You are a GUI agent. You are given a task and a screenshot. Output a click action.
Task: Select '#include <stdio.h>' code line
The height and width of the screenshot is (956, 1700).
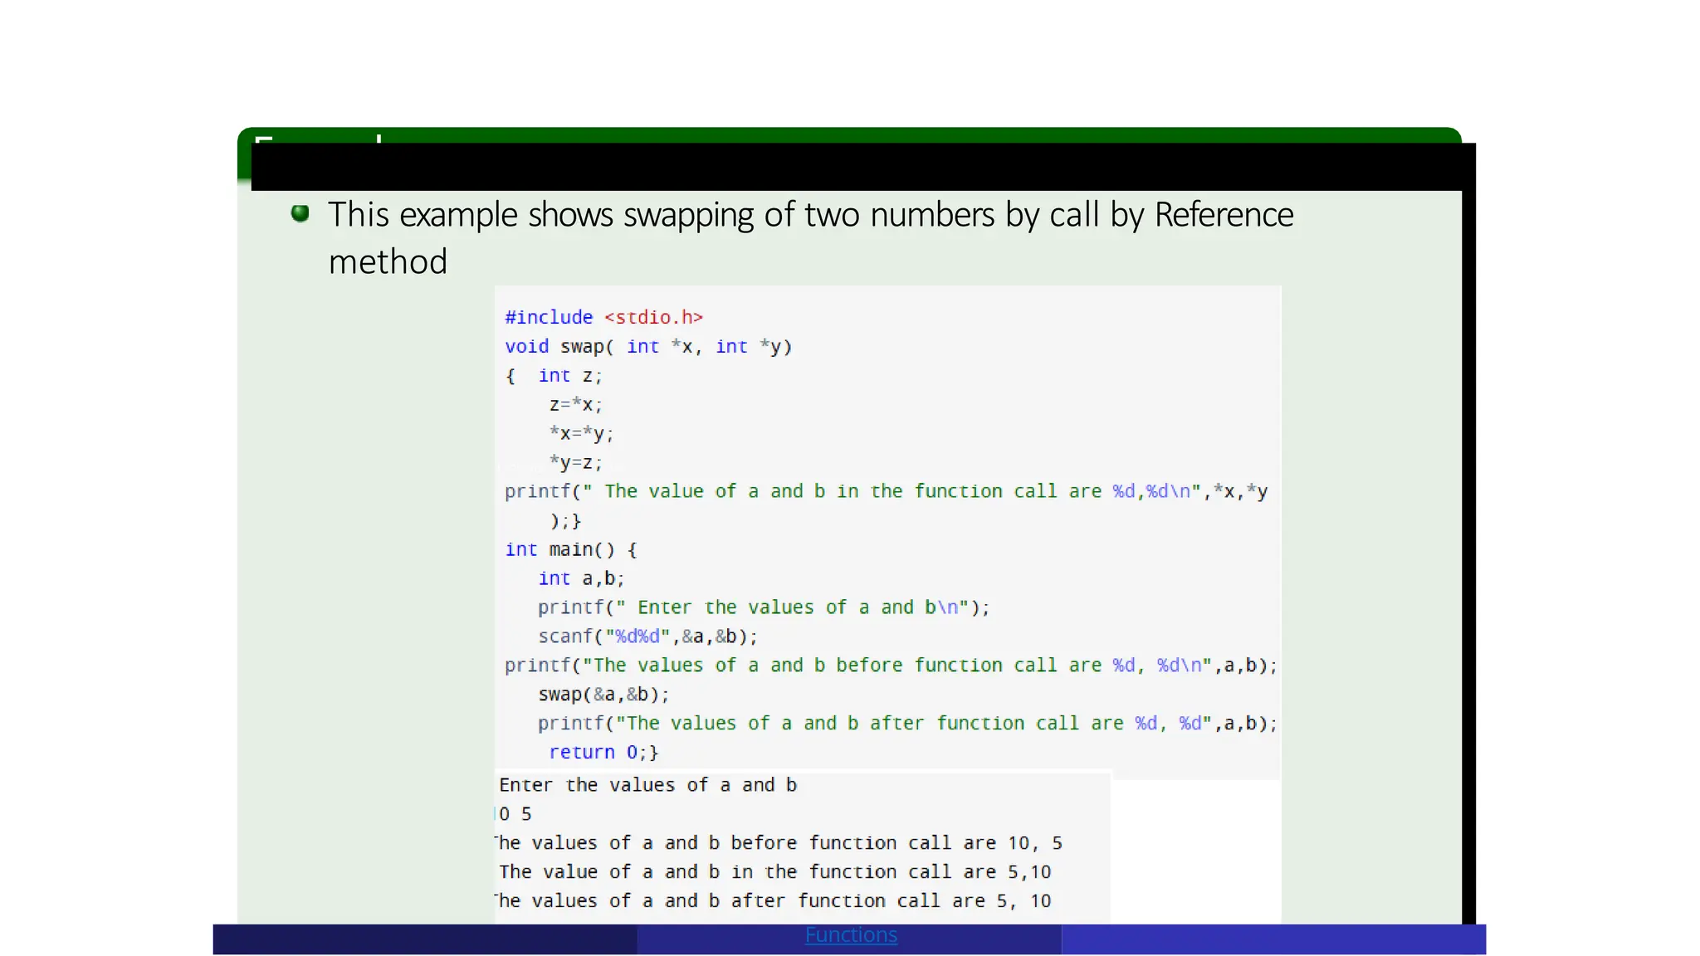tap(603, 317)
